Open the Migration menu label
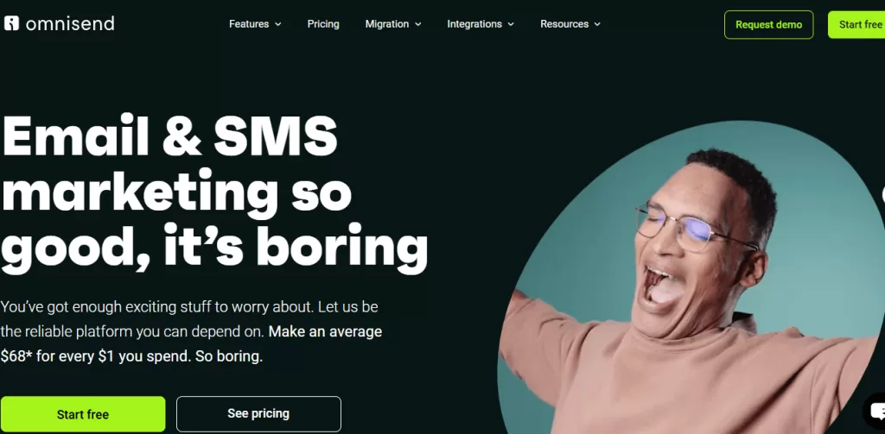The height and width of the screenshot is (434, 885). [x=386, y=24]
